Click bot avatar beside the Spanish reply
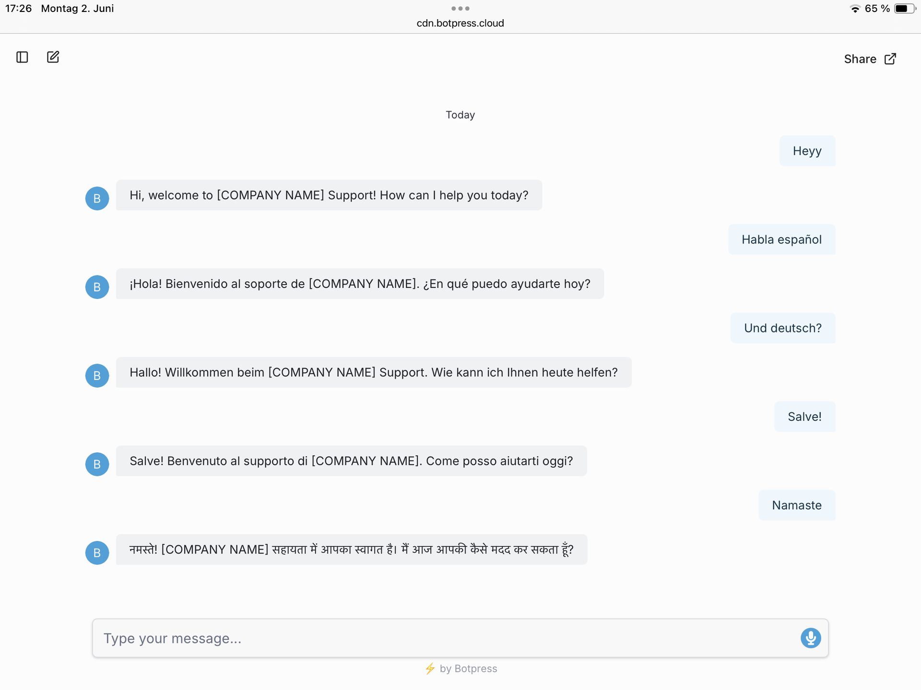Viewport: 921px width, 690px height. [x=97, y=287]
